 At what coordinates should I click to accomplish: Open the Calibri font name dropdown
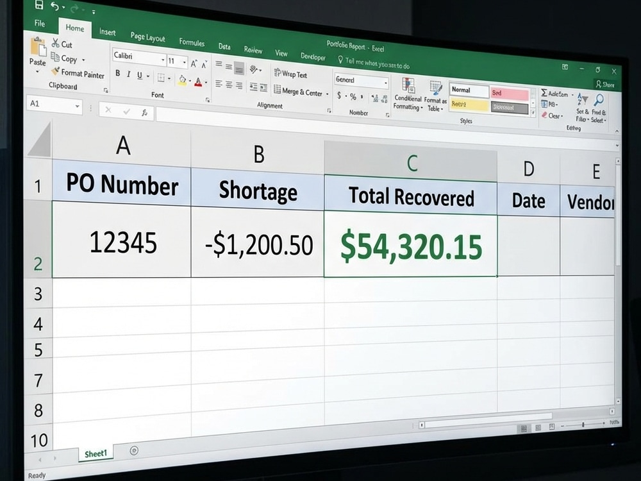163,60
